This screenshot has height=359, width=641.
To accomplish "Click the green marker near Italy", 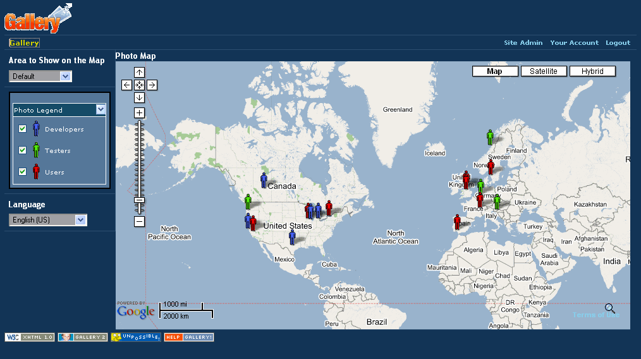I will click(x=497, y=202).
